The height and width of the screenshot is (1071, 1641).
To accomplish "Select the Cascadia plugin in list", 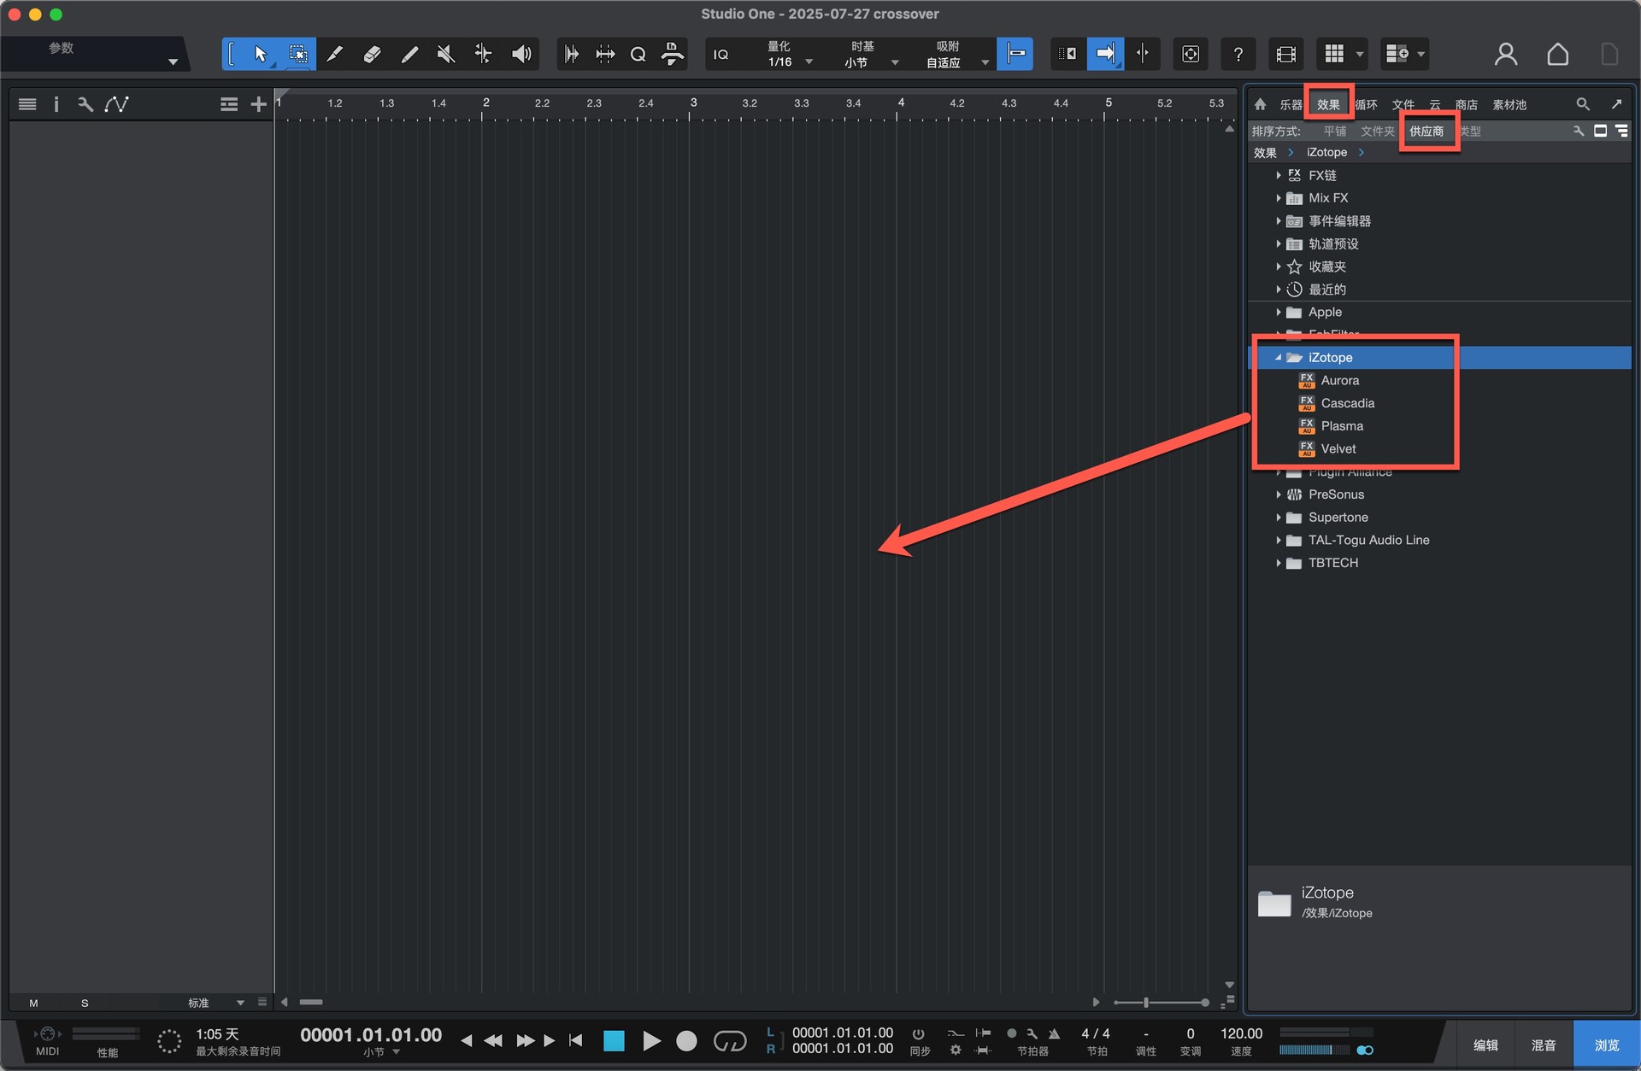I will pos(1347,403).
